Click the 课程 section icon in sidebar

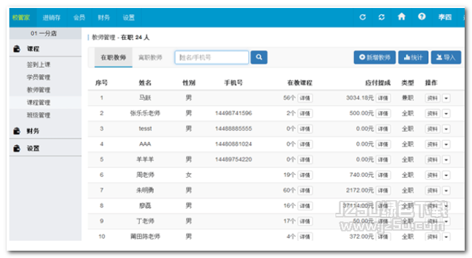coord(17,49)
